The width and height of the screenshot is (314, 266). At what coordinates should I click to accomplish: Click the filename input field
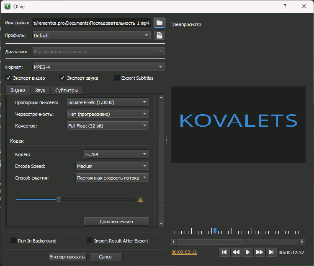click(92, 23)
